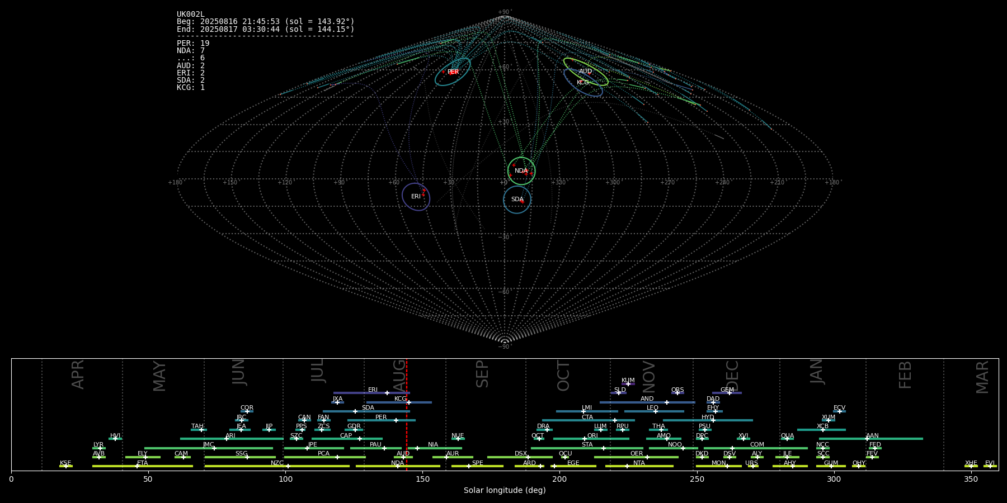This screenshot has width=1007, height=503.
Task: Click the +240 longitude label on map
Action: [722, 183]
